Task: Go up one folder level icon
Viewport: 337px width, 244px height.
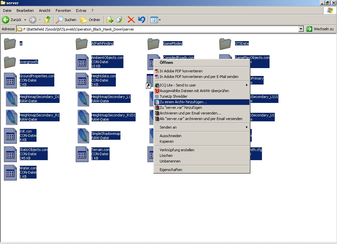Action: coord(48,20)
